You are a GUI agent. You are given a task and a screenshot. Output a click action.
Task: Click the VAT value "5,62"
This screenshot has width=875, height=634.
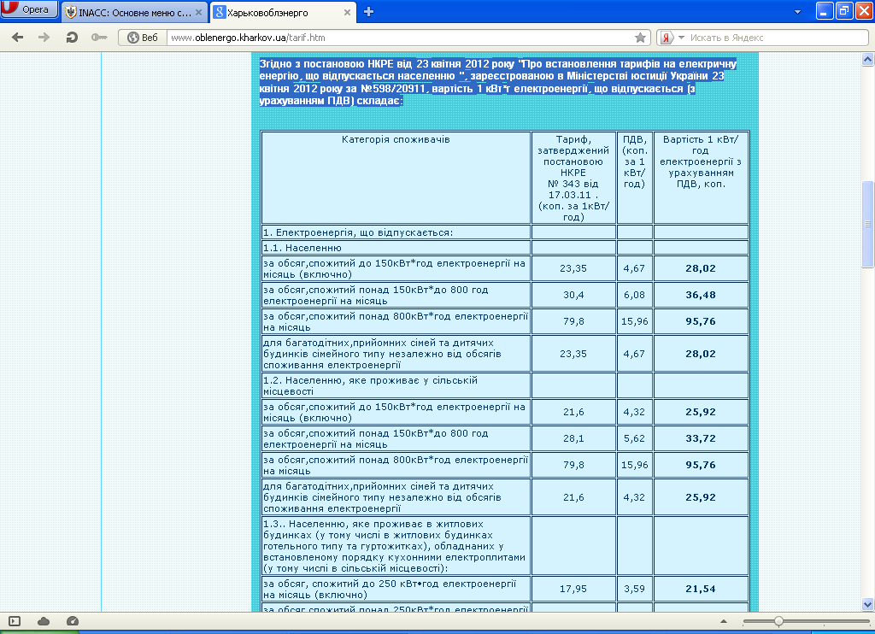point(635,438)
